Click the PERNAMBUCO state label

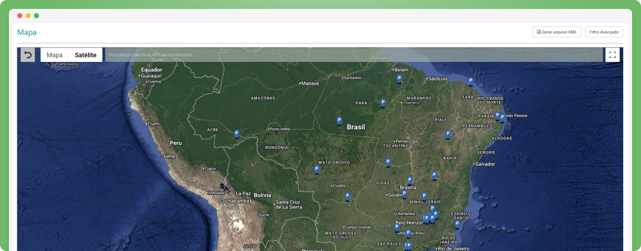click(478, 126)
